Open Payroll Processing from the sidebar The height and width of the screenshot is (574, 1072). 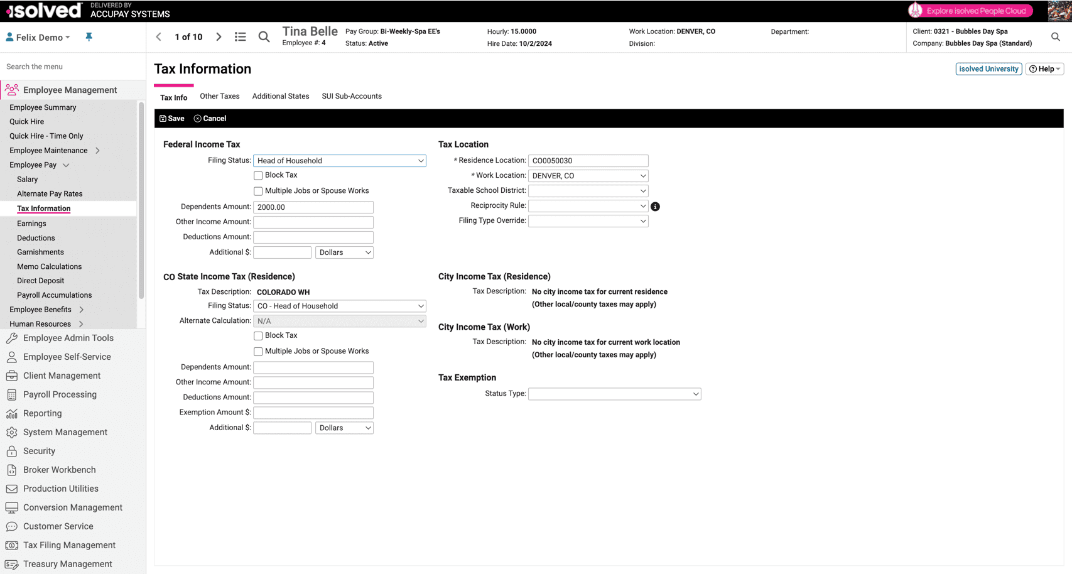[x=60, y=394]
